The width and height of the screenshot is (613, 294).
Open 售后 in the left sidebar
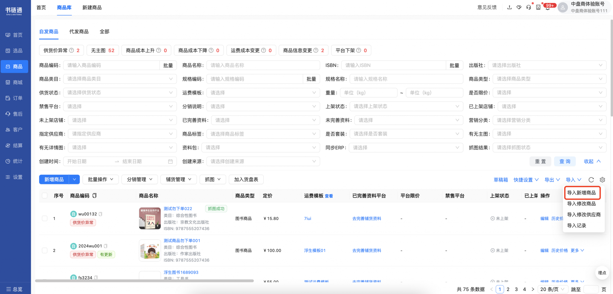(14, 114)
